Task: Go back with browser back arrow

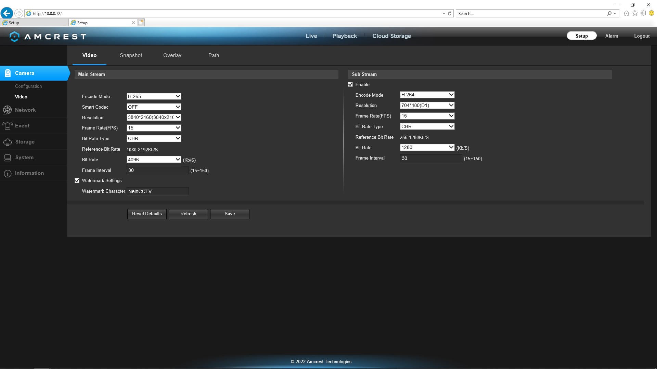Action: coord(7,13)
